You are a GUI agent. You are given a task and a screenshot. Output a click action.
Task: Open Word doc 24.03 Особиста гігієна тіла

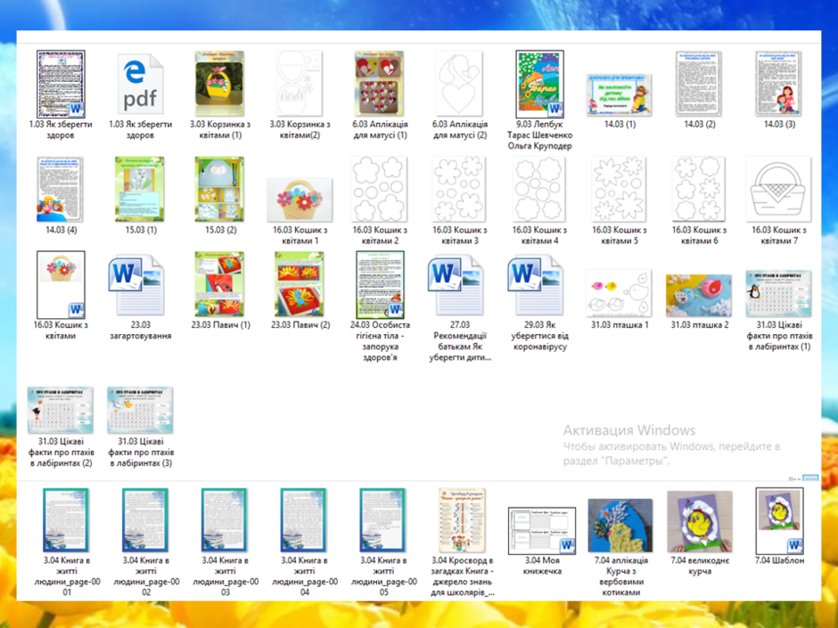[x=381, y=285]
